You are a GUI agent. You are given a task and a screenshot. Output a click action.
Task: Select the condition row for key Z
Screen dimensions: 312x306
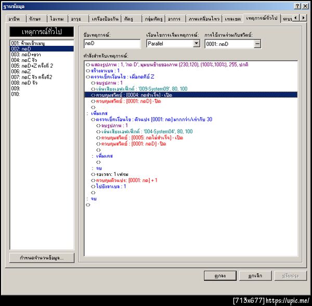coord(191,76)
